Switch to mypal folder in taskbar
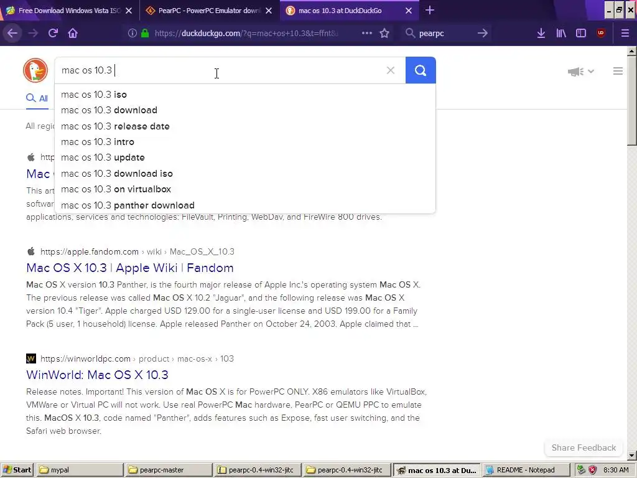 click(80, 471)
